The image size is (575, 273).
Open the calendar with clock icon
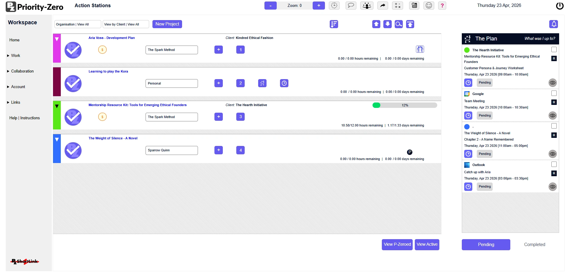(414, 5)
